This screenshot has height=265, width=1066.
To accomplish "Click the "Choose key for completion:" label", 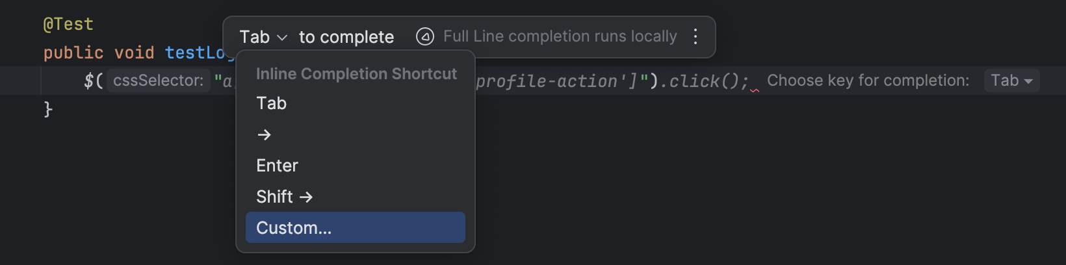I will click(x=868, y=81).
